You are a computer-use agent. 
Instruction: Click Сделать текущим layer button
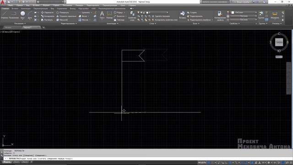tap(161, 16)
